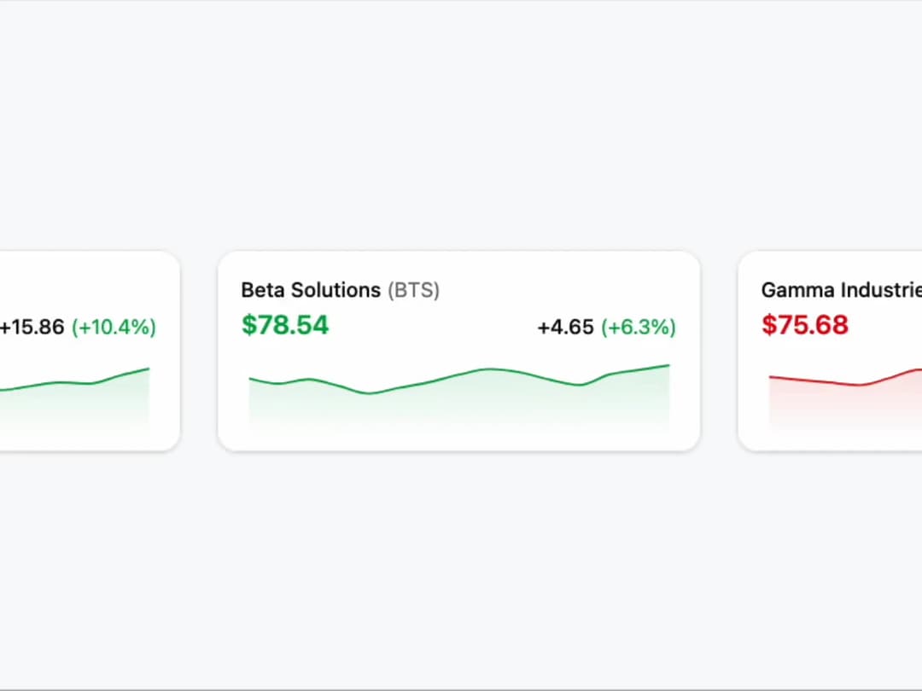This screenshot has width=922, height=691.
Task: Click the $78.54 green price
Action: (x=285, y=325)
